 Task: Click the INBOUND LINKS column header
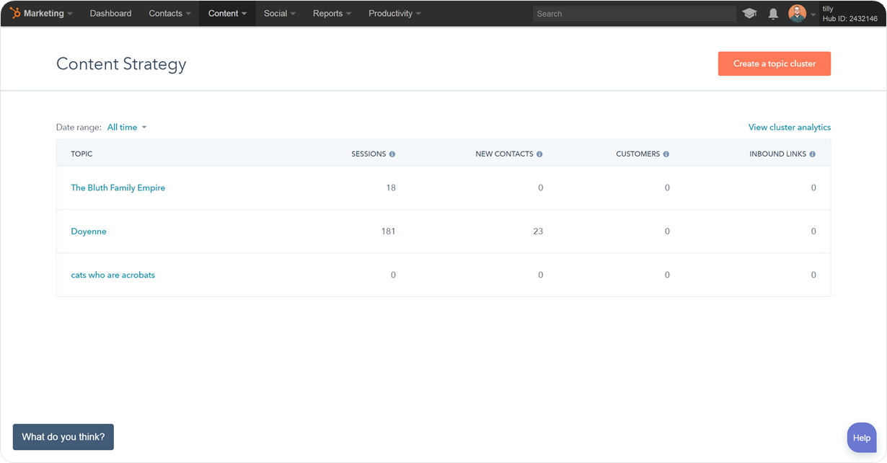pos(777,154)
